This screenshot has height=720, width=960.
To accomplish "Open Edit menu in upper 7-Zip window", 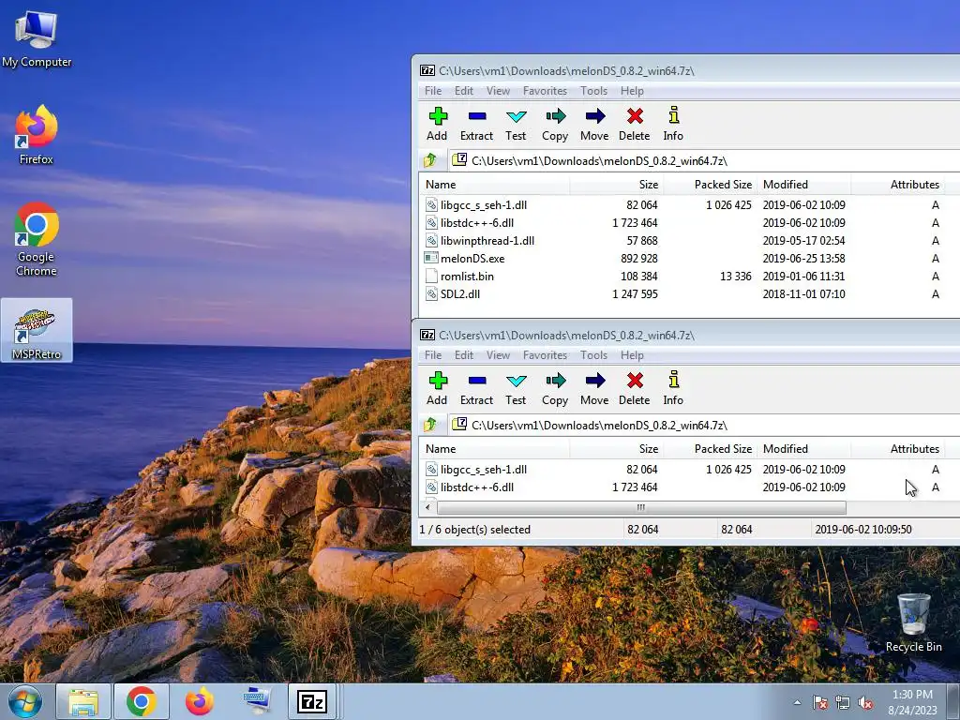I will point(463,91).
